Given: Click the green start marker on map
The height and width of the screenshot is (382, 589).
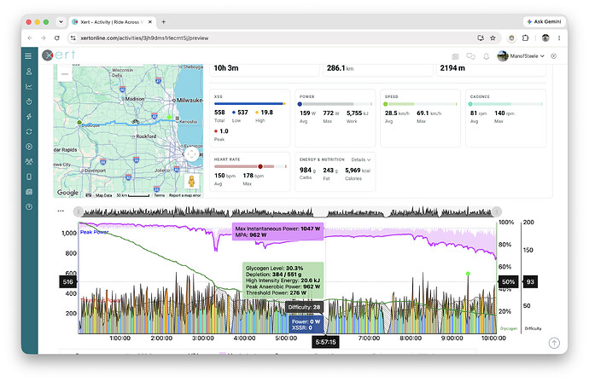Looking at the screenshot, I should [x=79, y=122].
